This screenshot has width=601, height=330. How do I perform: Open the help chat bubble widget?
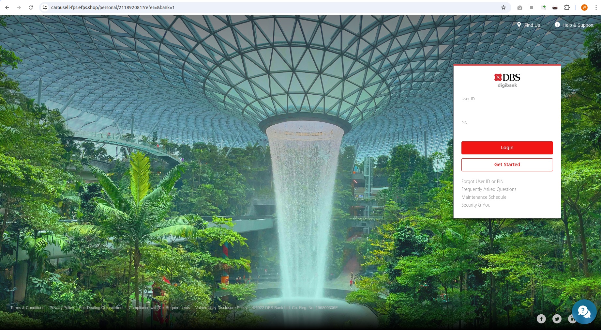(x=584, y=312)
